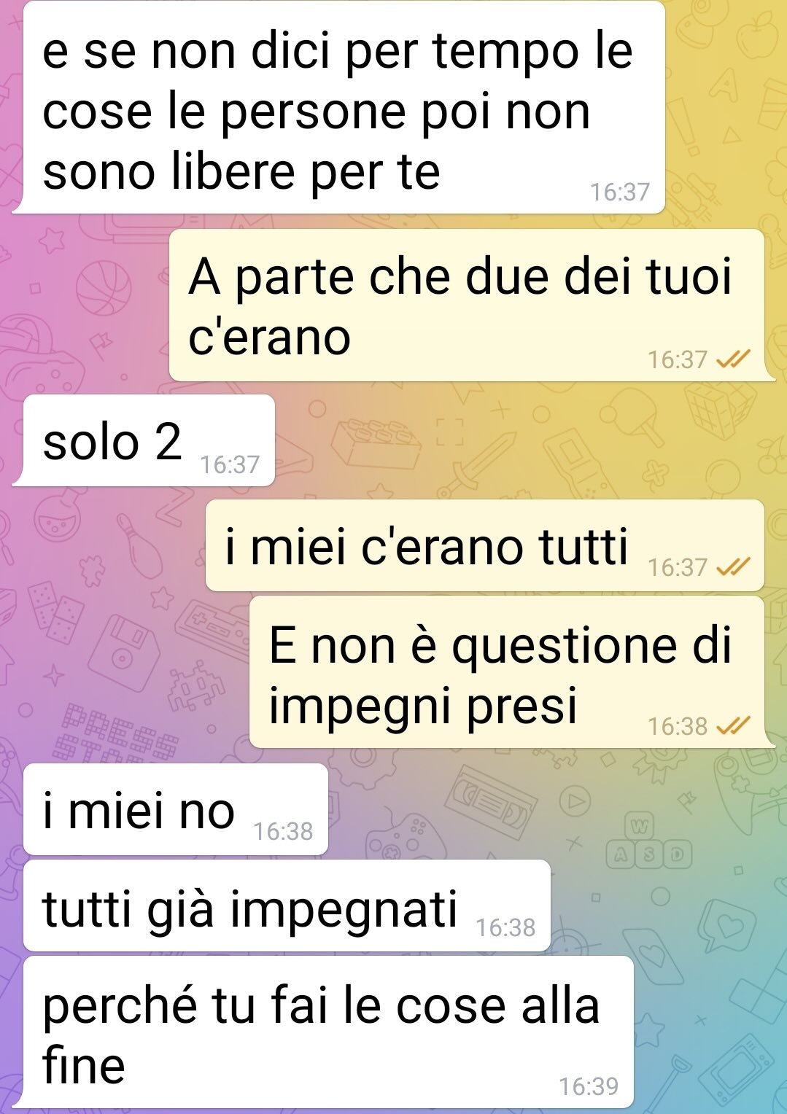787x1114 pixels.
Task: Tap read checkmarks on 'A parte che due' message
Action: click(x=733, y=359)
